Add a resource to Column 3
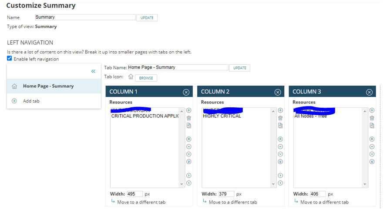This screenshot has height=216, width=390. click(x=372, y=110)
